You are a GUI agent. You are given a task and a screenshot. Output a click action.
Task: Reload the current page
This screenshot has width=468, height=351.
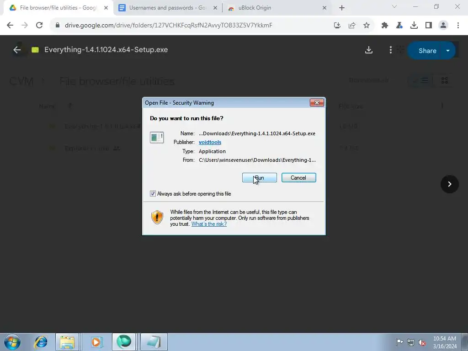tap(39, 26)
